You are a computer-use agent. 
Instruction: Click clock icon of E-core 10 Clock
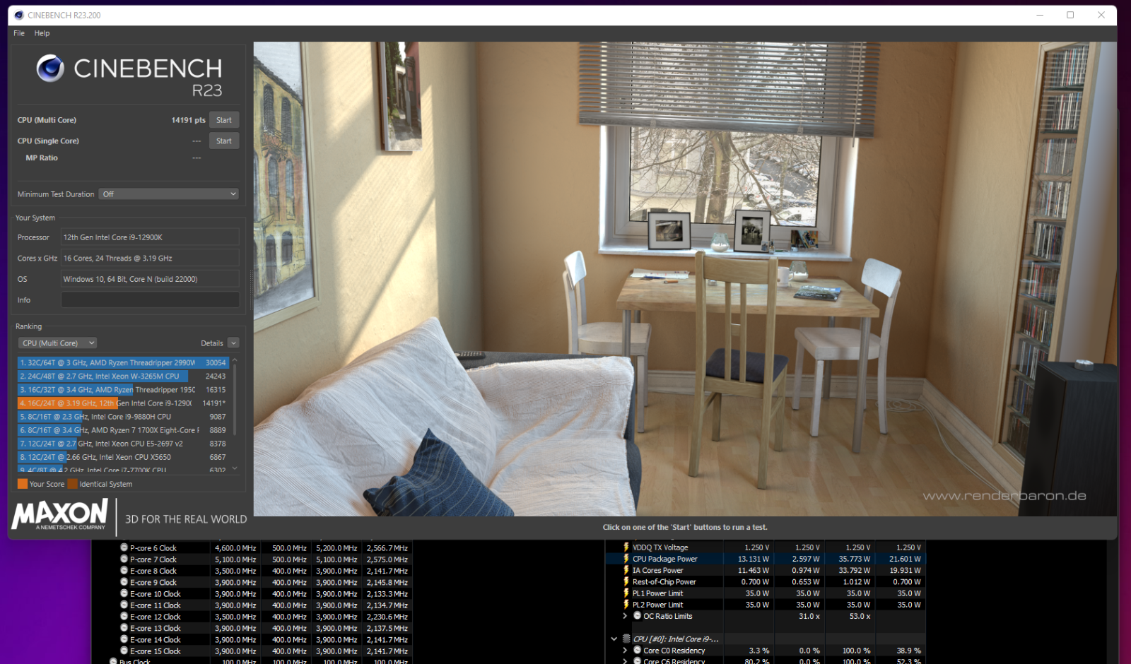click(124, 593)
